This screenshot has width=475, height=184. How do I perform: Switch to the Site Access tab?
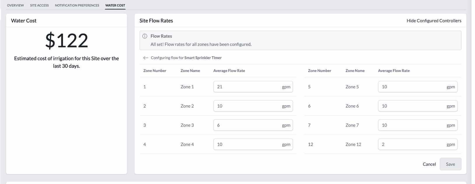(39, 5)
